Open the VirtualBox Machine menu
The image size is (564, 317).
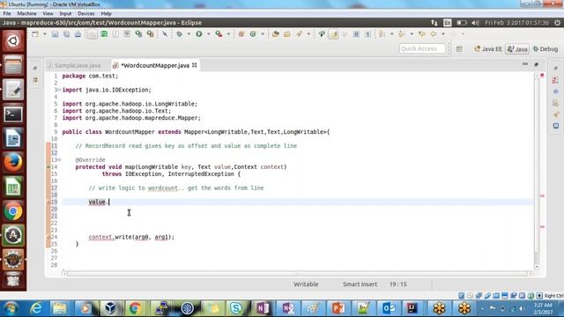pyautogui.click(x=26, y=14)
